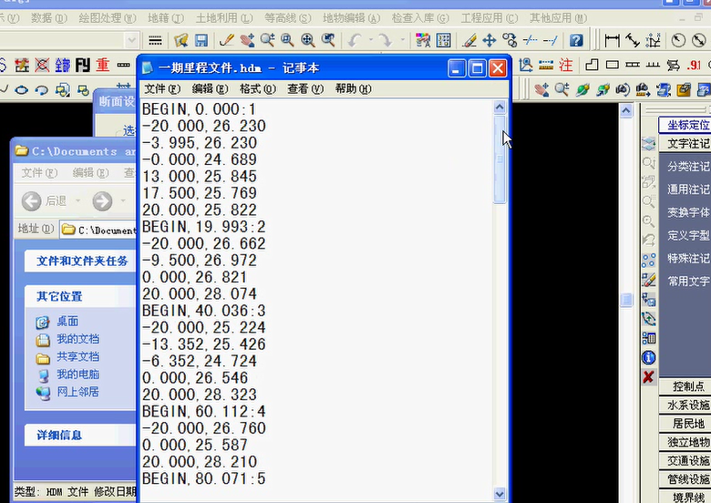711x503 pixels.
Task: Click 交通设施 panel button
Action: (x=685, y=460)
